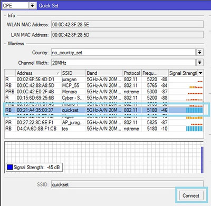The image size is (211, 206).
Task: Expand the Country dropdown
Action: tap(200, 52)
